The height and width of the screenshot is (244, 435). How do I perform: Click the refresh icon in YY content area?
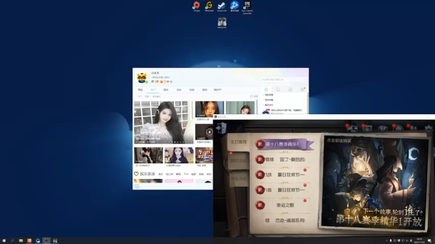click(252, 97)
